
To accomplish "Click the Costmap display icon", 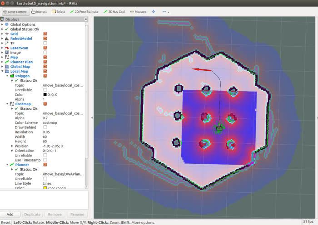I will pos(12,104).
